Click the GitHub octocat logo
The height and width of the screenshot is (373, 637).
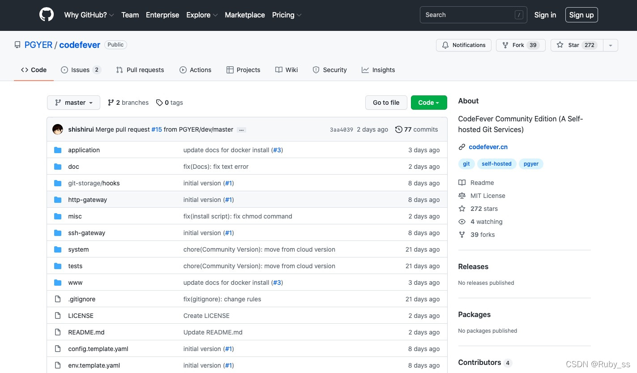pyautogui.click(x=47, y=15)
